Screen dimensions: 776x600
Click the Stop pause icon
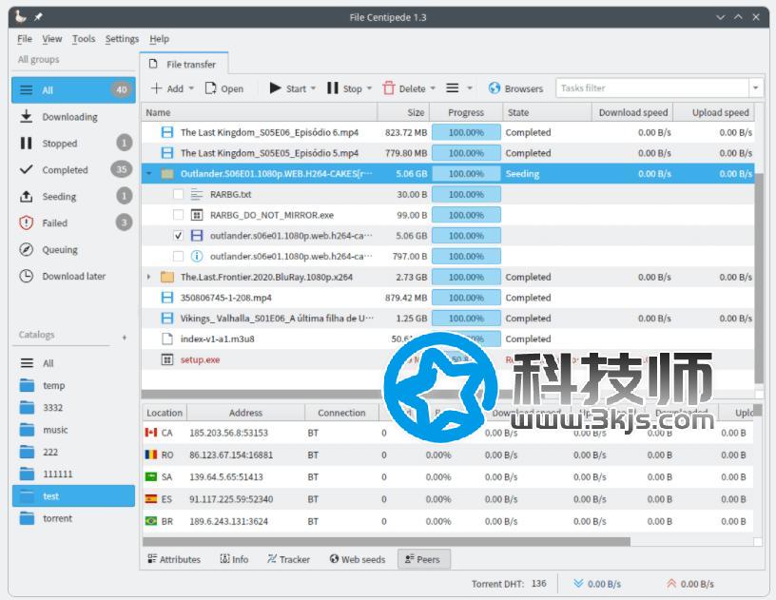coord(333,88)
